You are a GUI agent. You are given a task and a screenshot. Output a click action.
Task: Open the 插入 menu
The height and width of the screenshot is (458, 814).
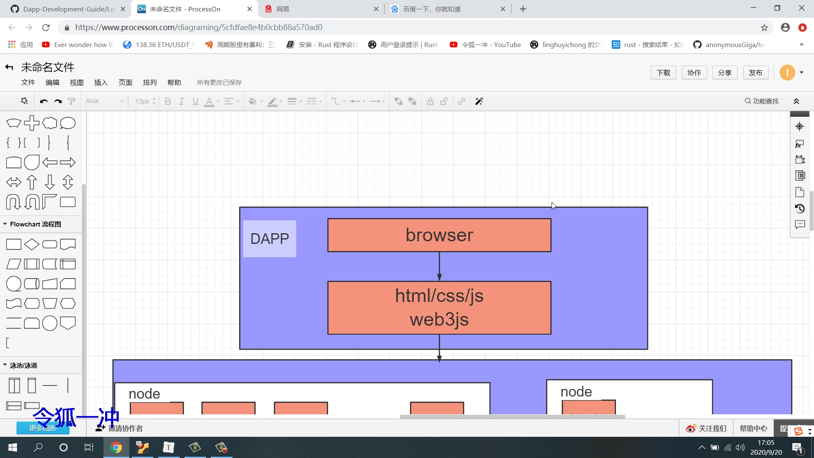[x=101, y=82]
